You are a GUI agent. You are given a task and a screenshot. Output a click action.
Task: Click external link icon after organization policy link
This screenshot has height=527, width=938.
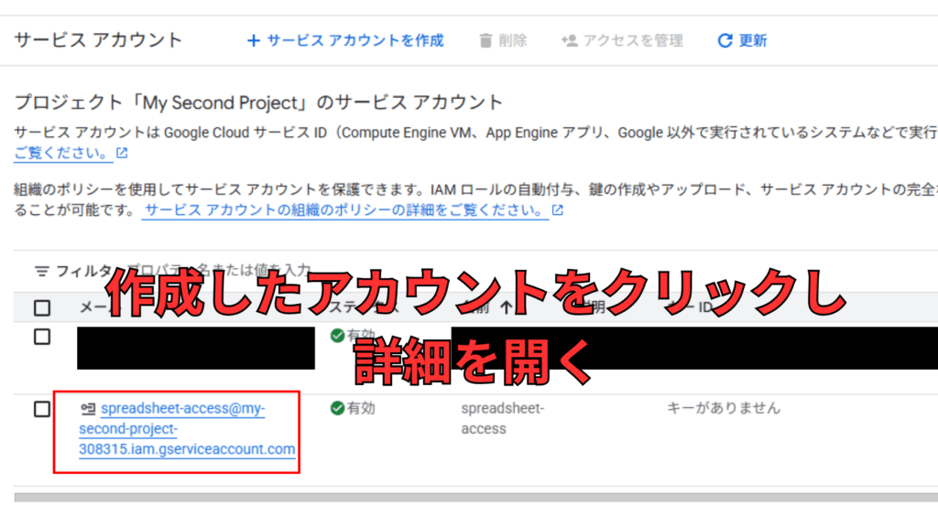(x=558, y=210)
